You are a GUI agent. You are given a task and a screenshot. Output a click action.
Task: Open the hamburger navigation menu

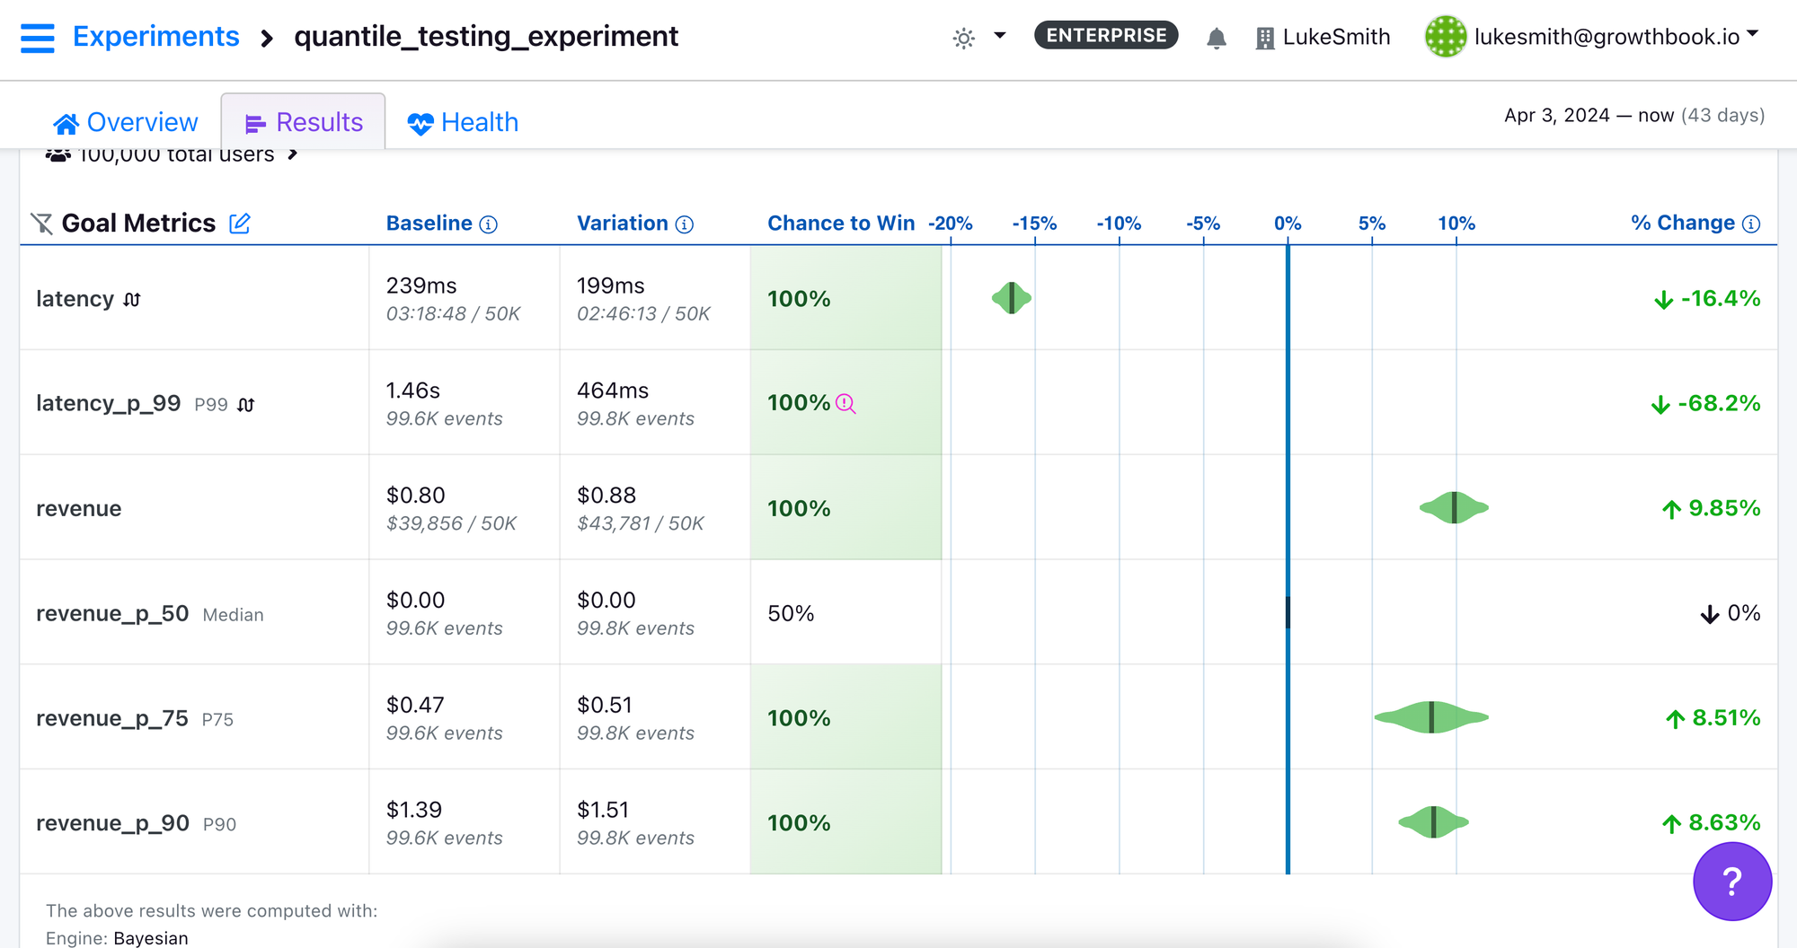36,37
